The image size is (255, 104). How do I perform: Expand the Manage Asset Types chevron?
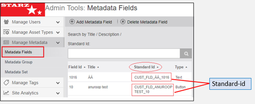click(x=58, y=33)
